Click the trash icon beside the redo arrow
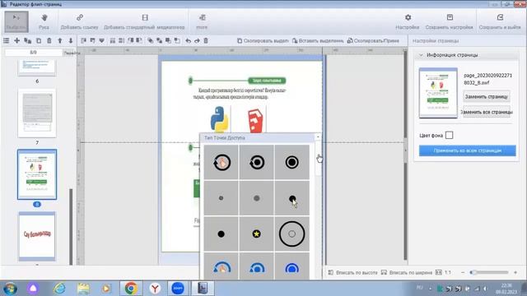Image resolution: width=527 pixels, height=296 pixels. point(206,40)
